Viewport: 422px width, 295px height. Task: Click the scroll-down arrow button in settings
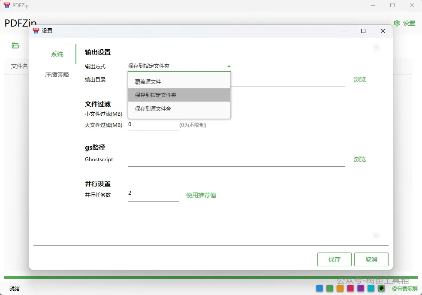tap(376, 235)
